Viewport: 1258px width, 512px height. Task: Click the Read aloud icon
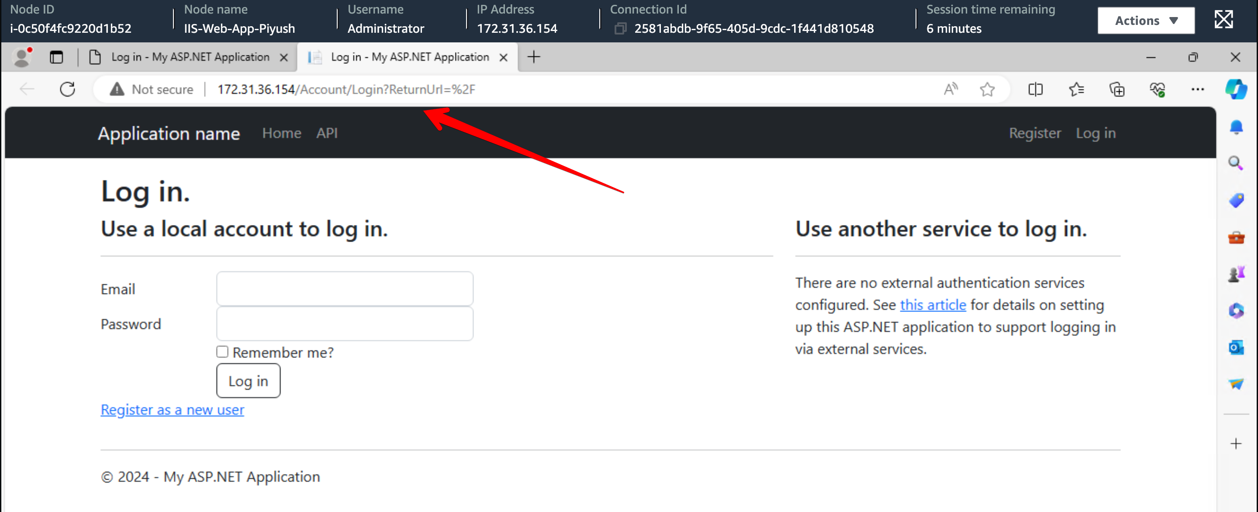(950, 90)
